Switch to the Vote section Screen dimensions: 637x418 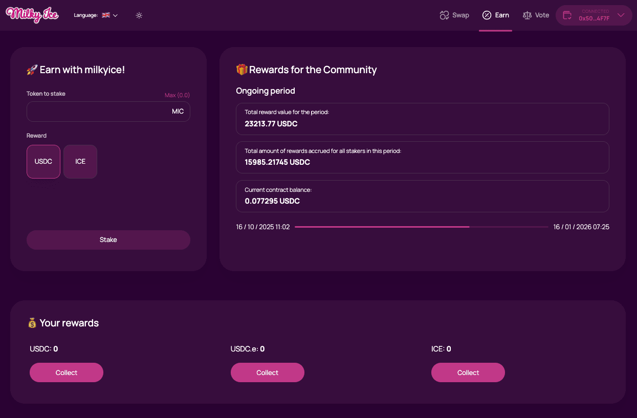pos(536,15)
